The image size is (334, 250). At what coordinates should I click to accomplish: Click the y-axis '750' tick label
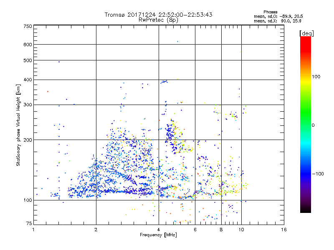click(28, 26)
